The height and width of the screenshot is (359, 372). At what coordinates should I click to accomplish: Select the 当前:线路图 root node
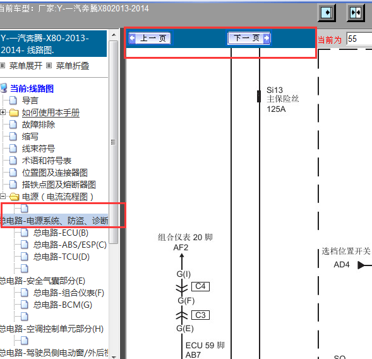pos(32,88)
